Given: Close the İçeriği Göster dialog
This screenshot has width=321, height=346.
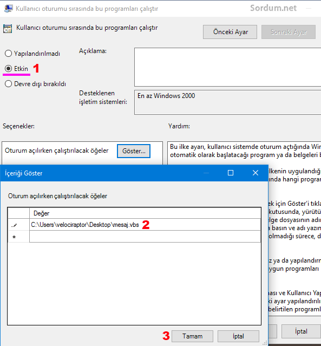Looking at the screenshot, I should [256, 173].
